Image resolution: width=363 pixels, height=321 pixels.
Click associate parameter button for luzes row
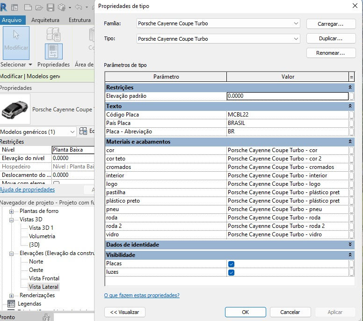(x=351, y=272)
